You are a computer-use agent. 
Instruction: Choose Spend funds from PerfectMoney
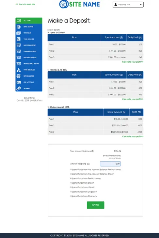[x=71, y=178]
